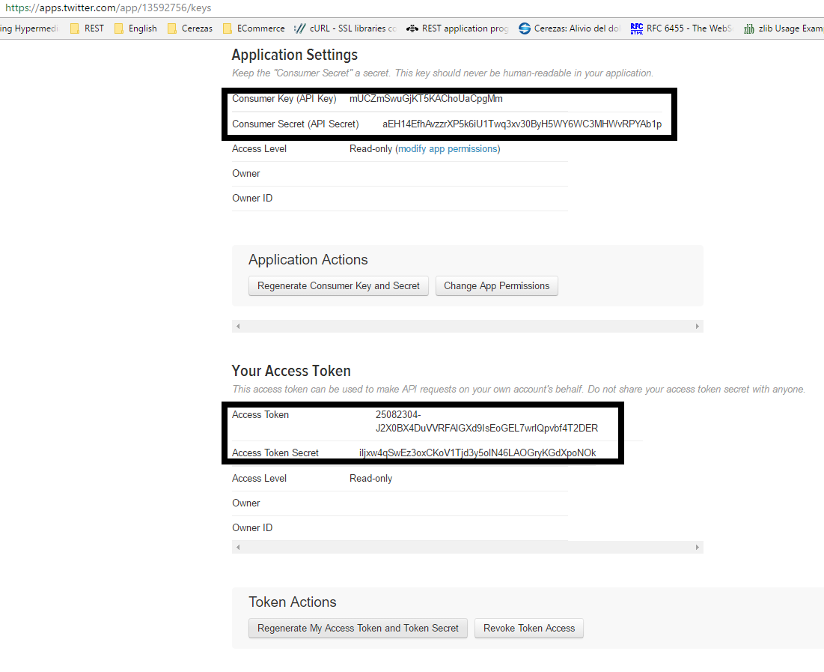Click left arrow of lower horizontal scrollbar
824x672 pixels.
(238, 548)
